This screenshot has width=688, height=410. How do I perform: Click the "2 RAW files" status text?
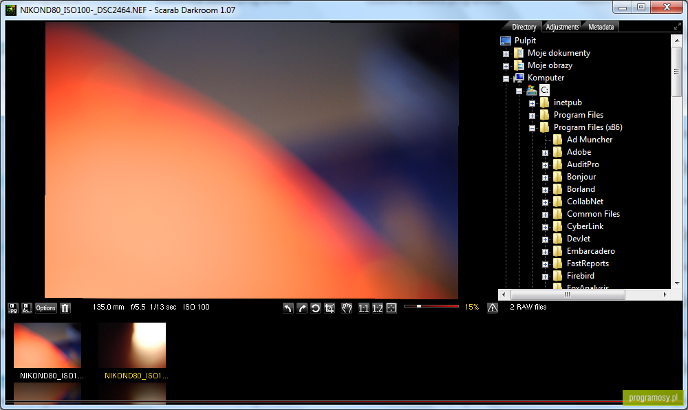click(528, 307)
